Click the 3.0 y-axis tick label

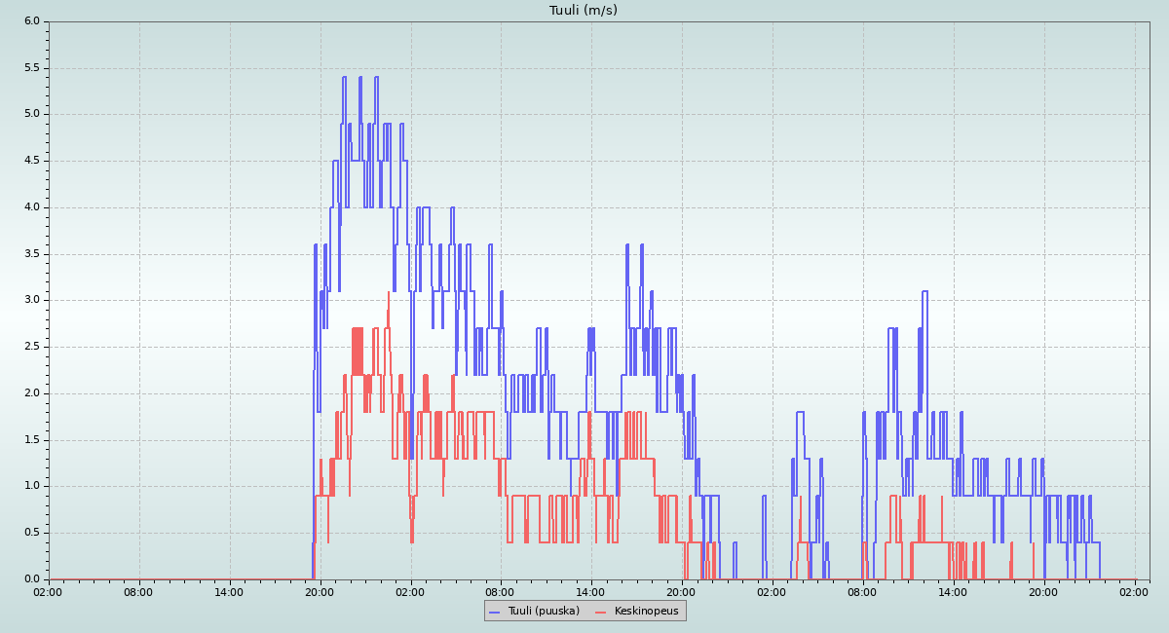[32, 300]
